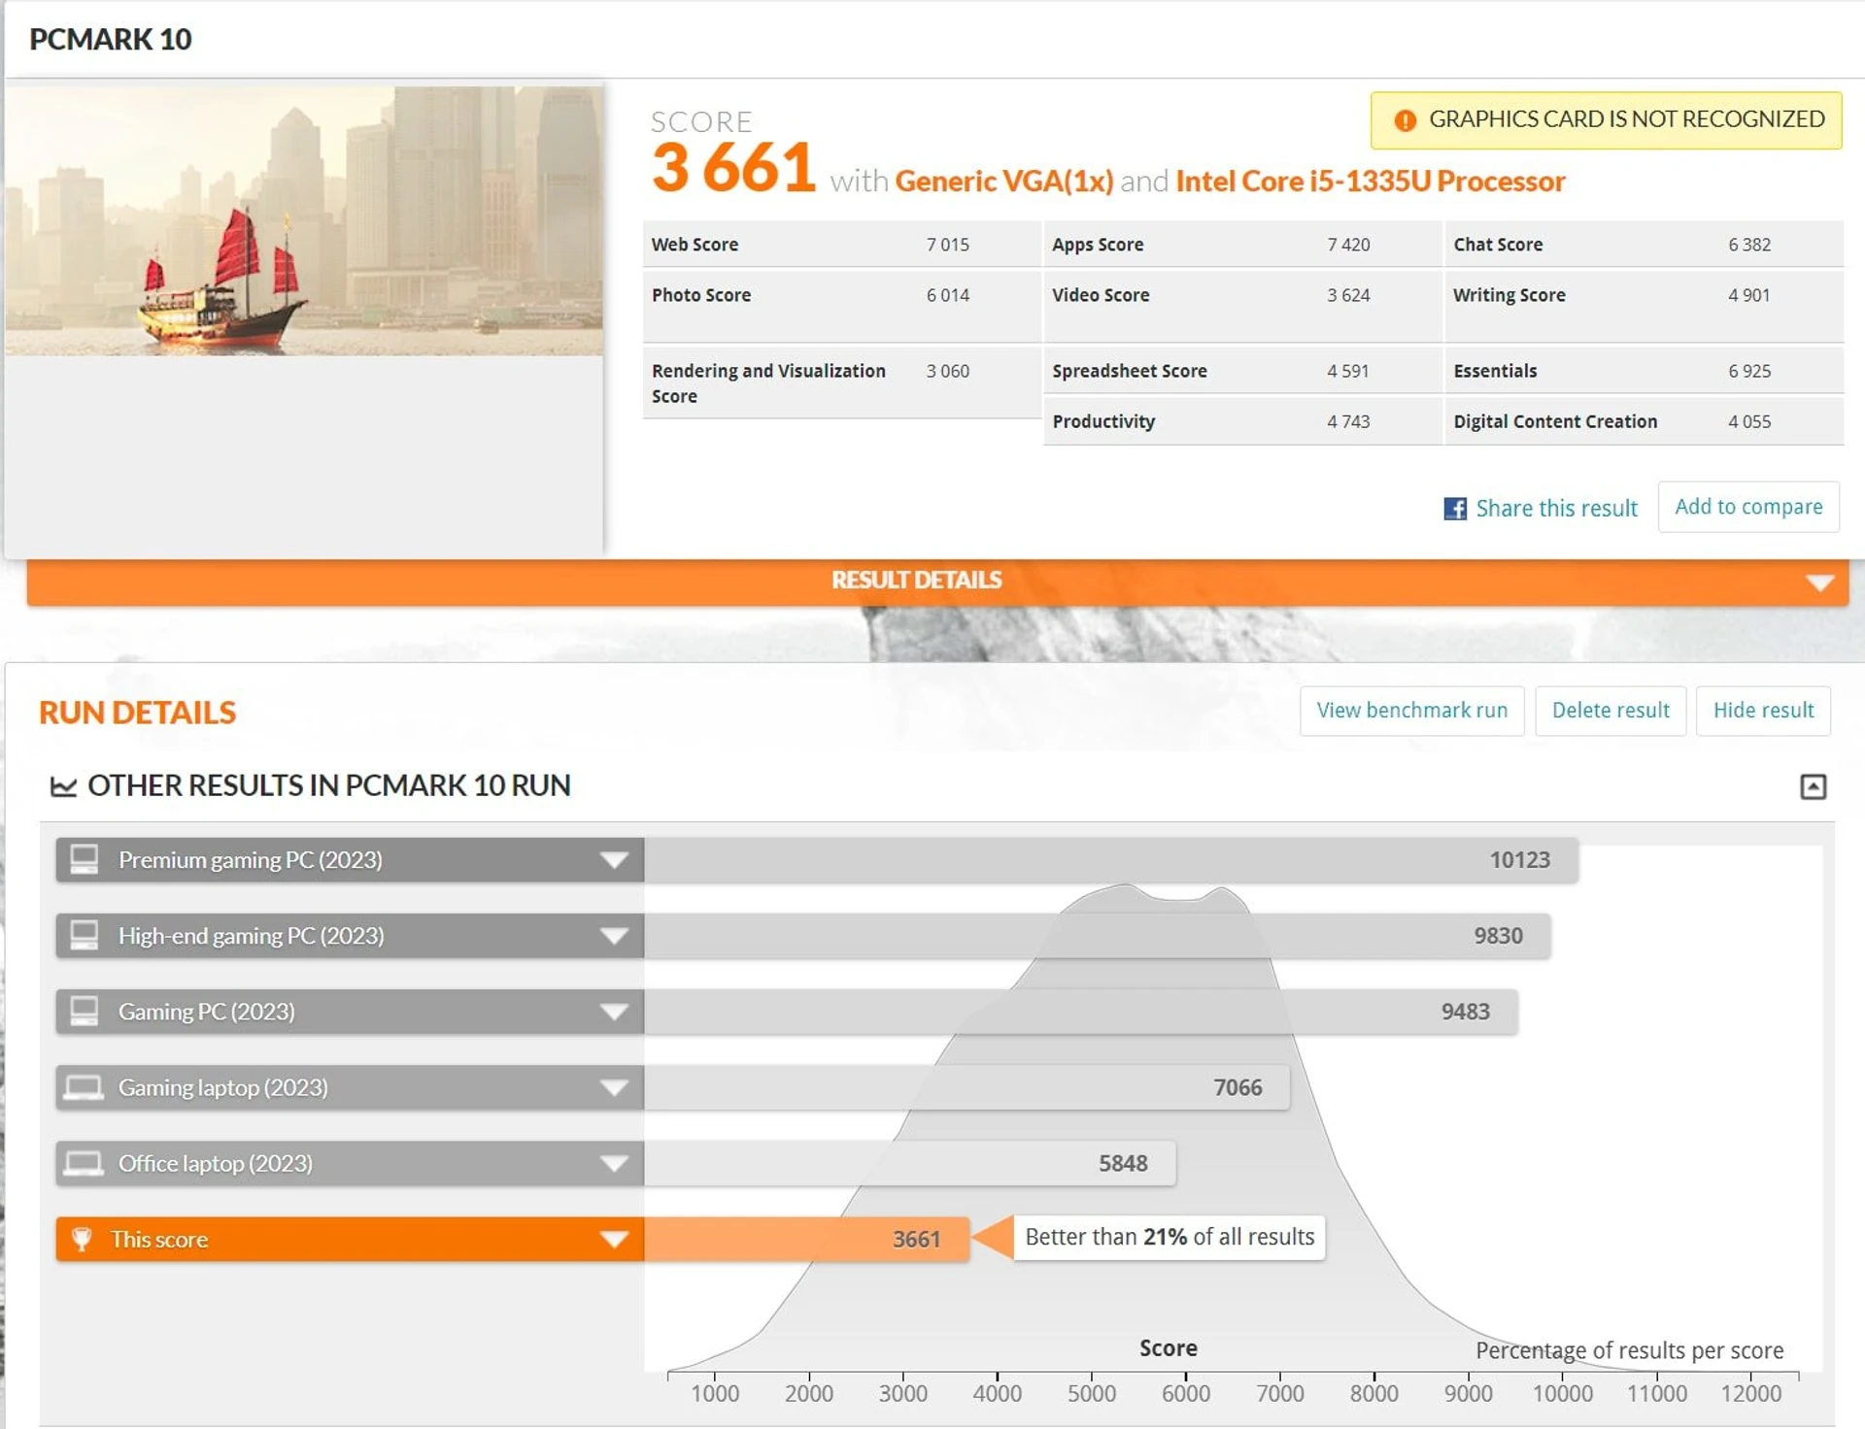The image size is (1865, 1429).
Task: Click laptop icon for Gaming laptop (2023)
Action: pos(84,1087)
